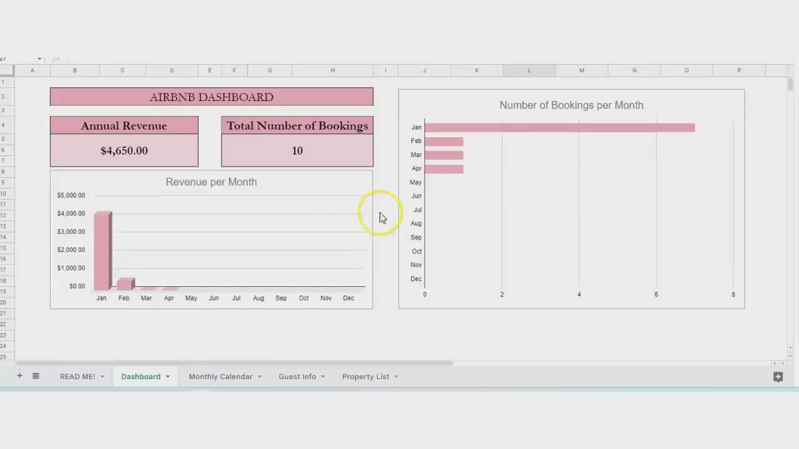
Task: Select the Mar bookings horizontal bar
Action: [444, 155]
